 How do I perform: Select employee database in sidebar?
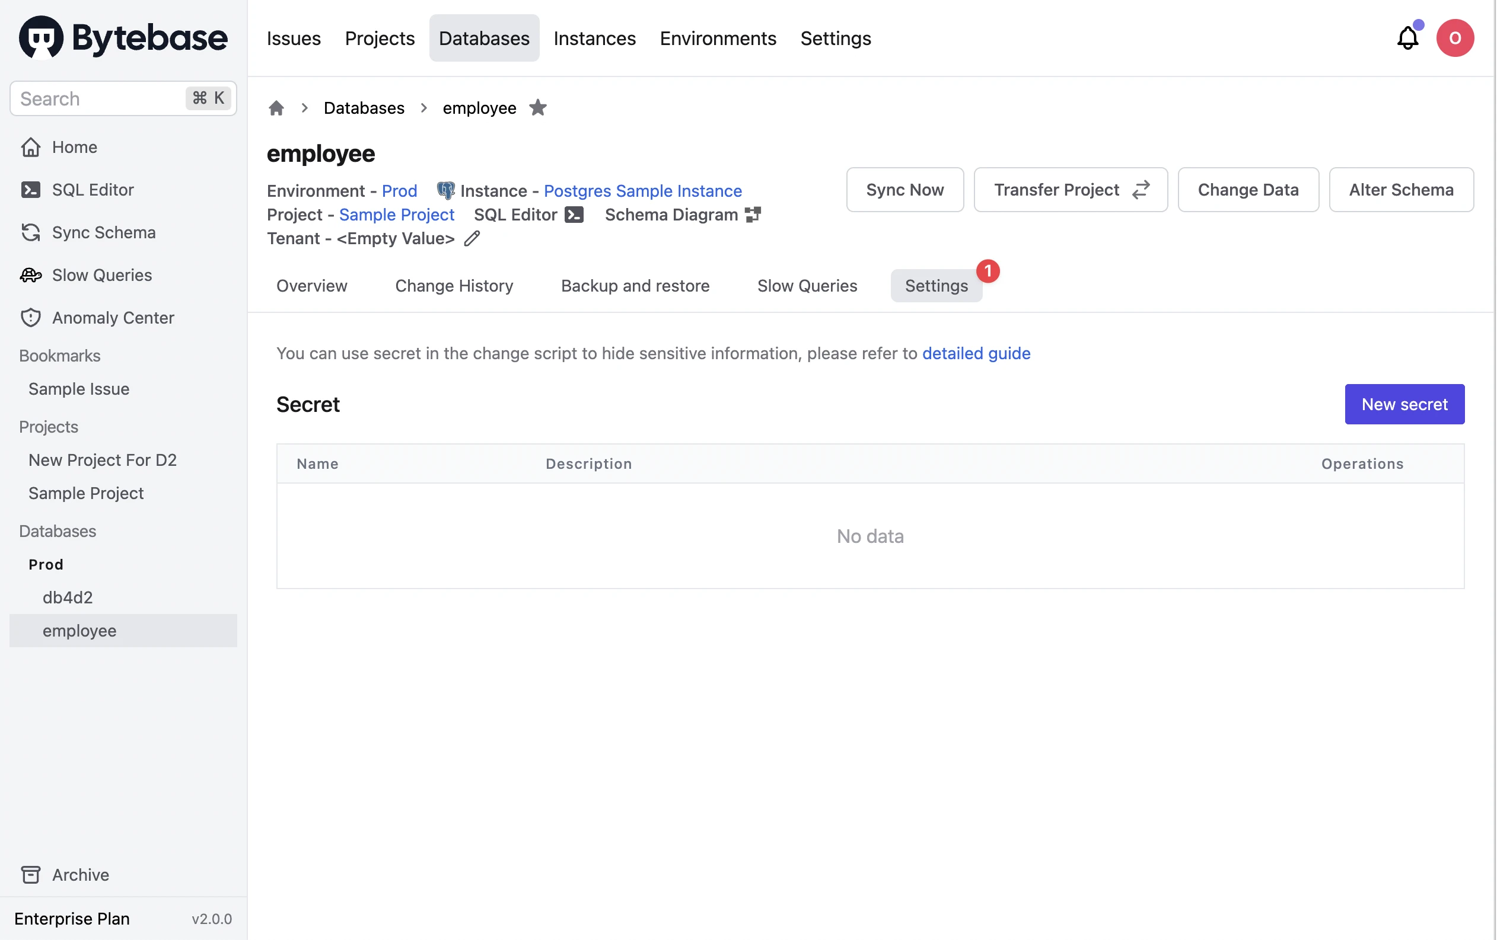(x=123, y=631)
